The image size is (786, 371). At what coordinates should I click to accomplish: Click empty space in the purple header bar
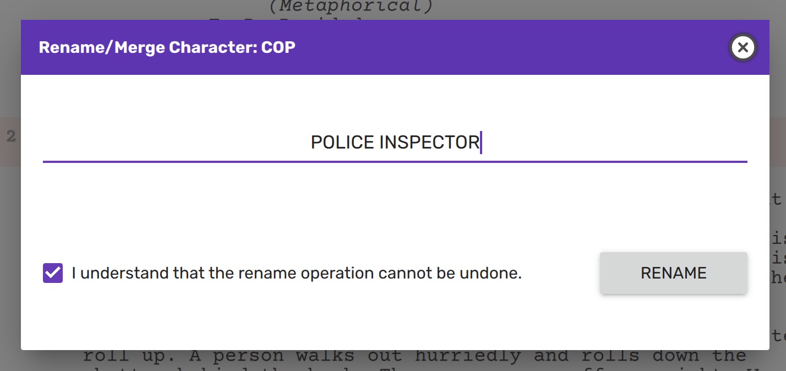coord(495,47)
